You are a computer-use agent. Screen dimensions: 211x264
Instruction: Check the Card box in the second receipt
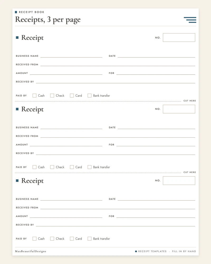click(72, 167)
